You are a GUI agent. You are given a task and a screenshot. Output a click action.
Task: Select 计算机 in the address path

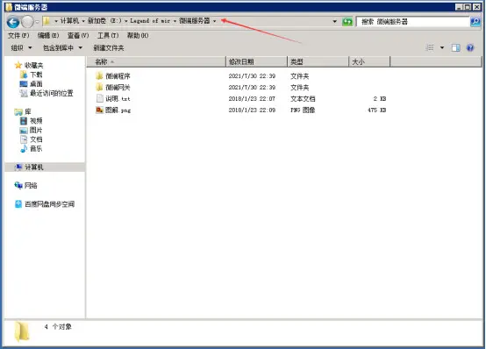(69, 21)
